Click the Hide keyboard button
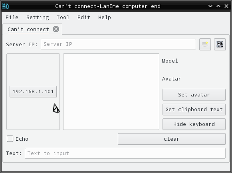This screenshot has height=173, width=232. coord(194,124)
